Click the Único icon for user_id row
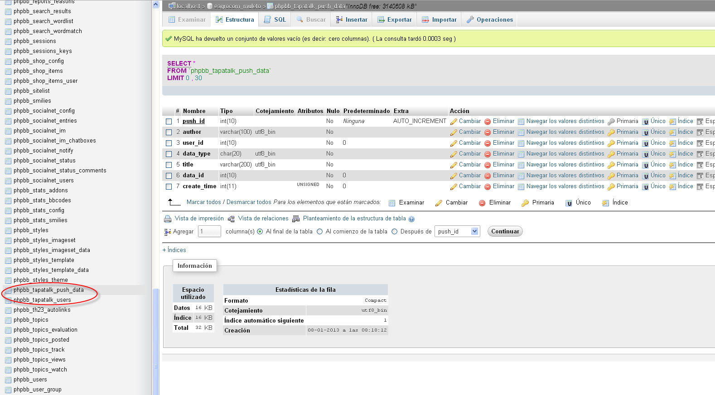715x395 pixels. tap(645, 143)
